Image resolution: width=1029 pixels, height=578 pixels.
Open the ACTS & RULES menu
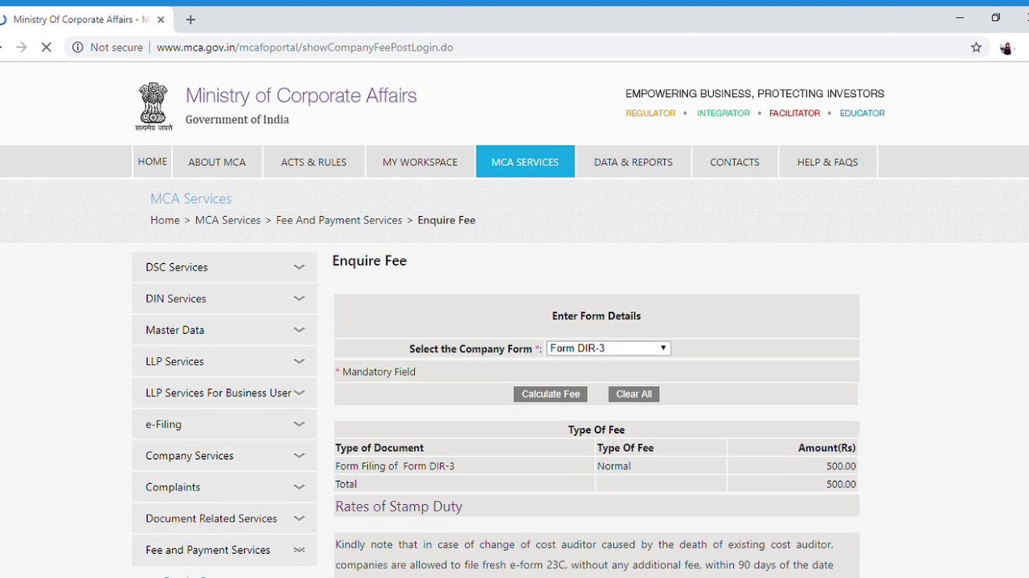(x=314, y=161)
